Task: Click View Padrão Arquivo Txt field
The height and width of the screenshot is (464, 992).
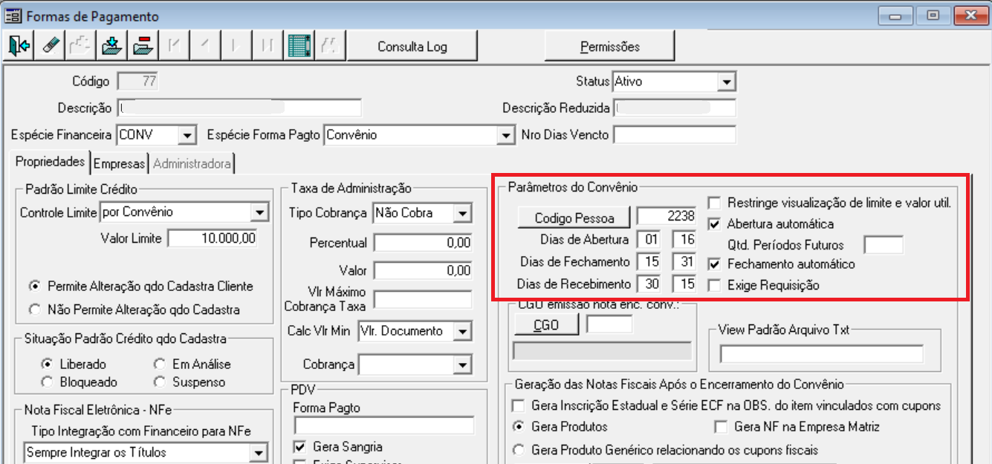Action: coord(821,354)
